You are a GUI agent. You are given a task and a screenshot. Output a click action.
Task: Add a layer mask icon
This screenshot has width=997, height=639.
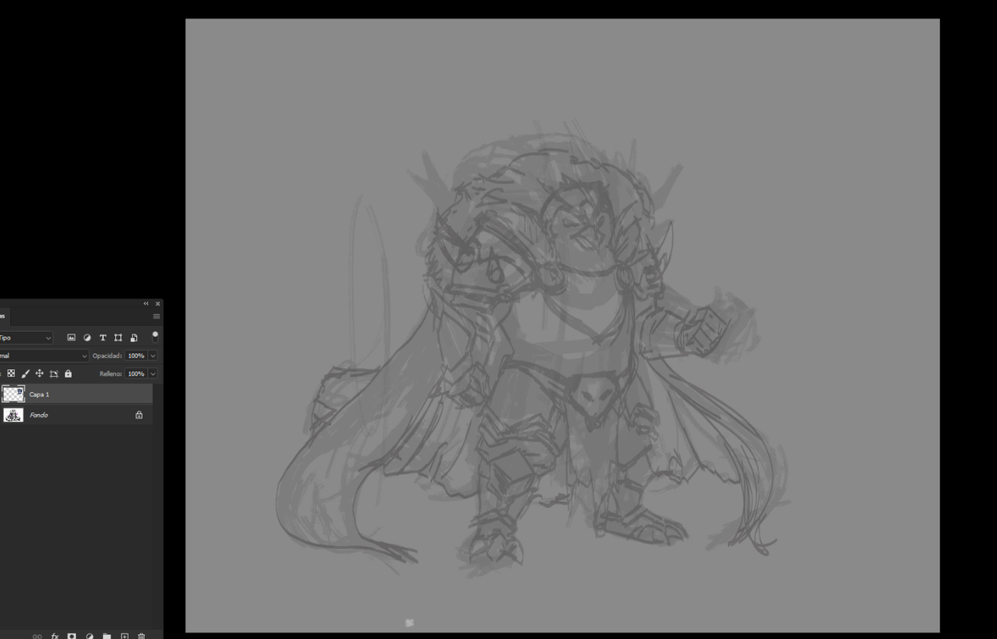pyautogui.click(x=72, y=636)
